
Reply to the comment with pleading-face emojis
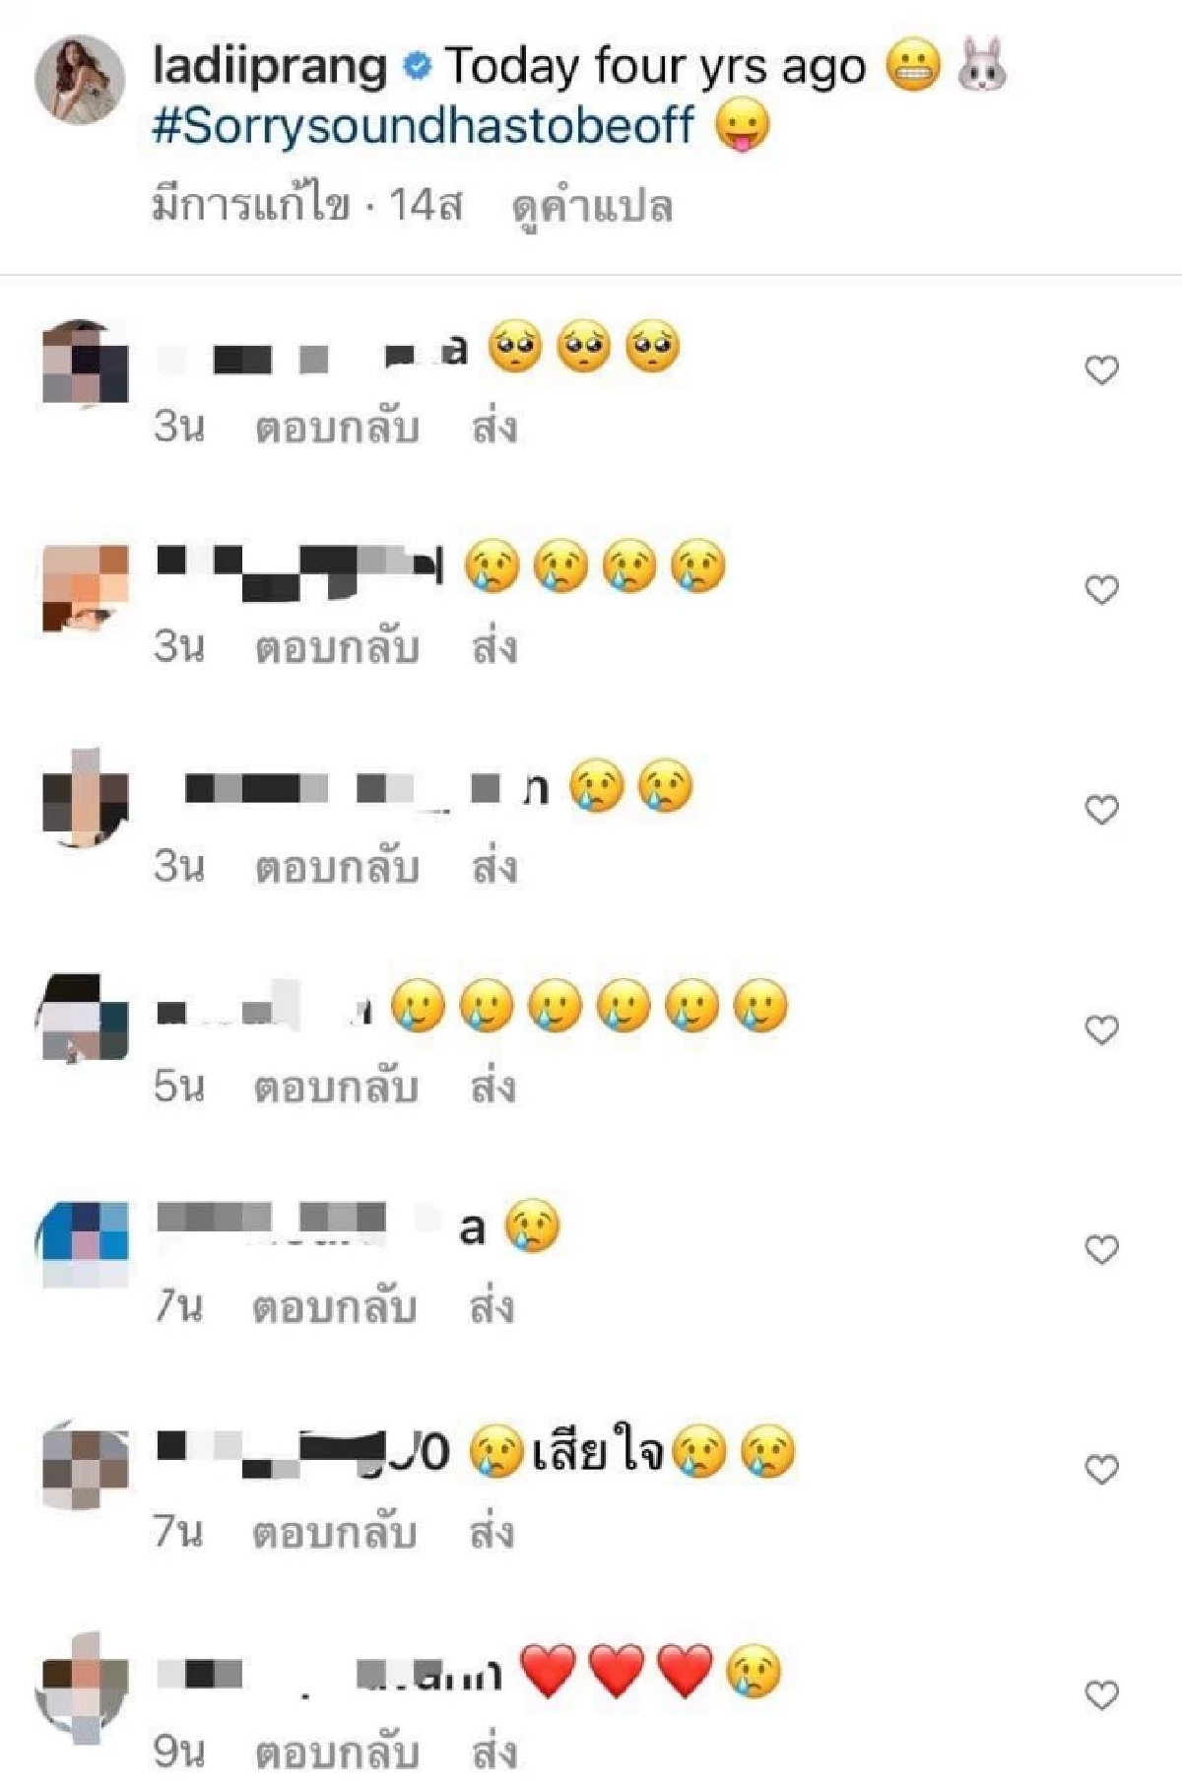(x=337, y=429)
